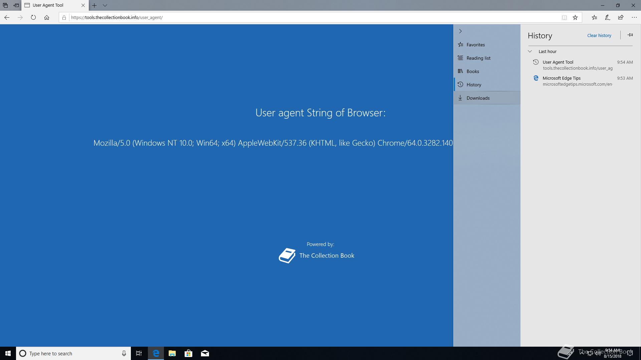Switch to Favorites in Hub menu
641x360 pixels.
tap(475, 45)
